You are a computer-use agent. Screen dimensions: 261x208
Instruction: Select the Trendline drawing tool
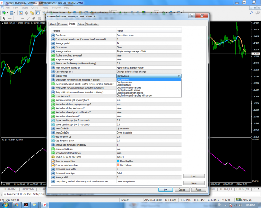[28, 18]
